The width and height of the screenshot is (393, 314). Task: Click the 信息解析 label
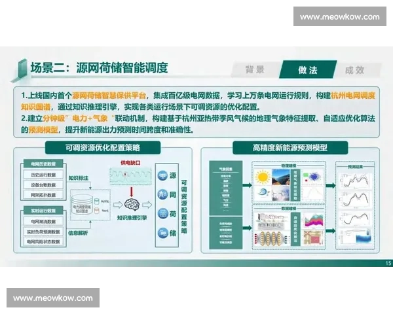click(x=78, y=233)
